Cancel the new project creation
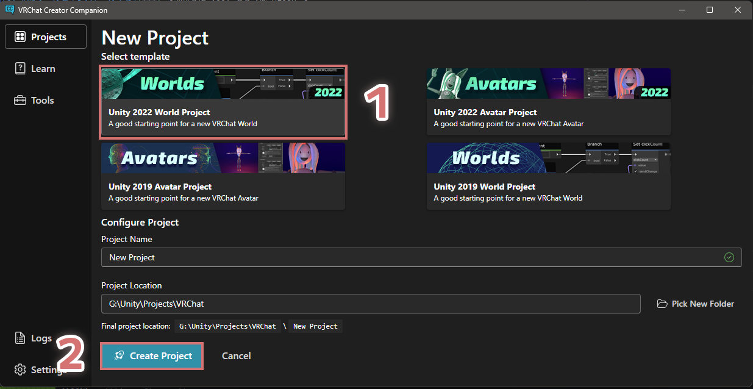 (237, 355)
